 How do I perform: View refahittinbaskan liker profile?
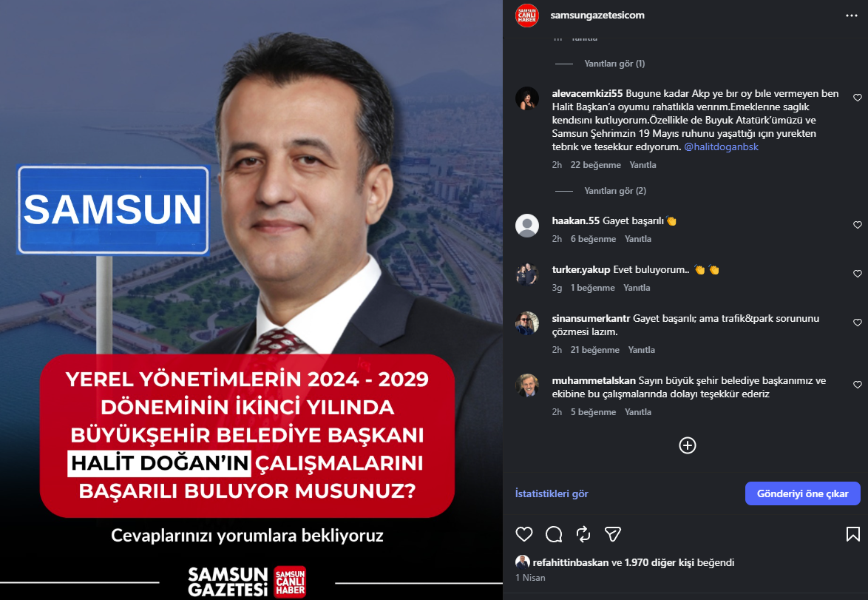(571, 562)
